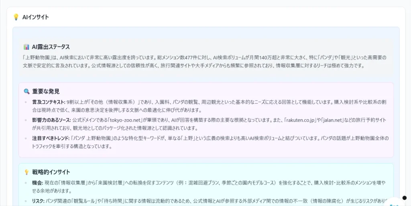Click the リスク: bullet label
411x206 pixels.
[38, 201]
